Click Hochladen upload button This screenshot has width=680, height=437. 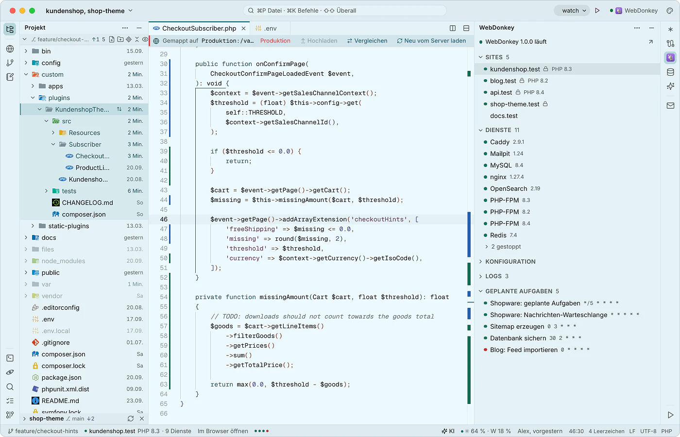319,41
